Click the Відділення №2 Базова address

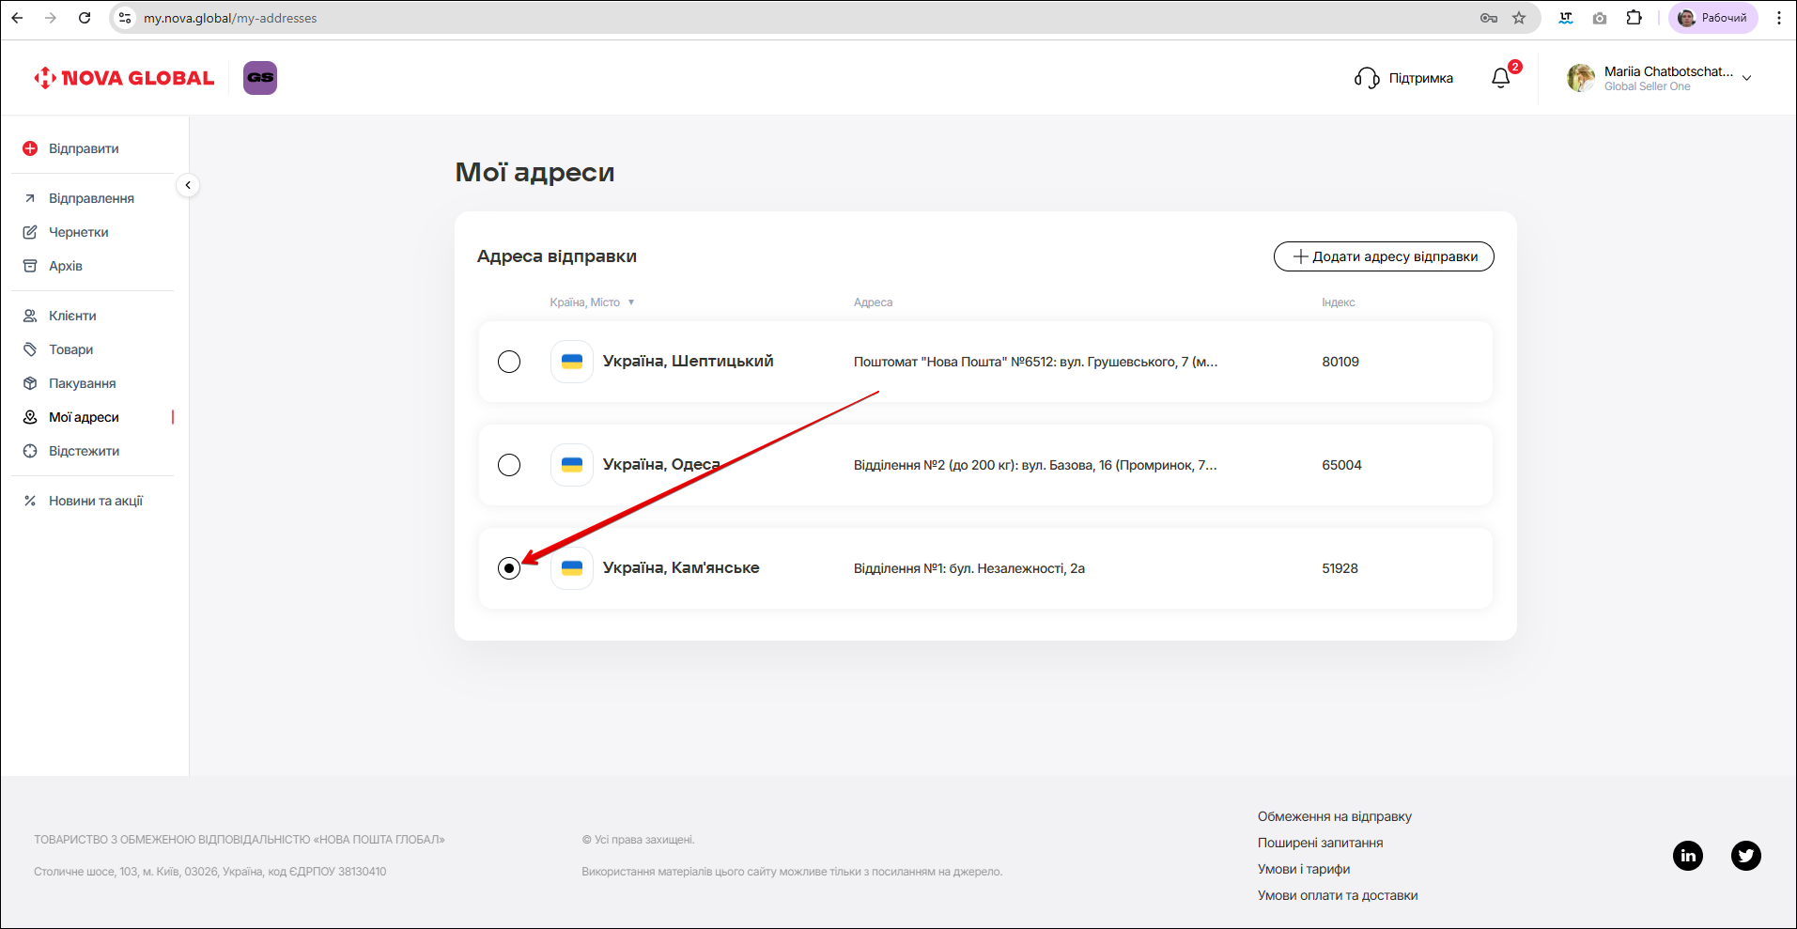1035,465
